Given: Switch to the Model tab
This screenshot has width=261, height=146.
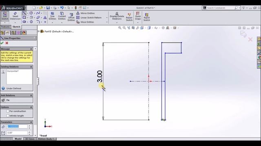Looking at the screenshot, I should 18,139.
